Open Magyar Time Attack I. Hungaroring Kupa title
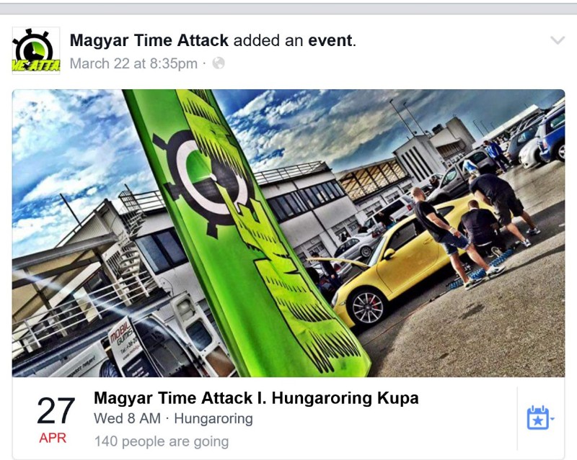The height and width of the screenshot is (460, 577). click(256, 398)
